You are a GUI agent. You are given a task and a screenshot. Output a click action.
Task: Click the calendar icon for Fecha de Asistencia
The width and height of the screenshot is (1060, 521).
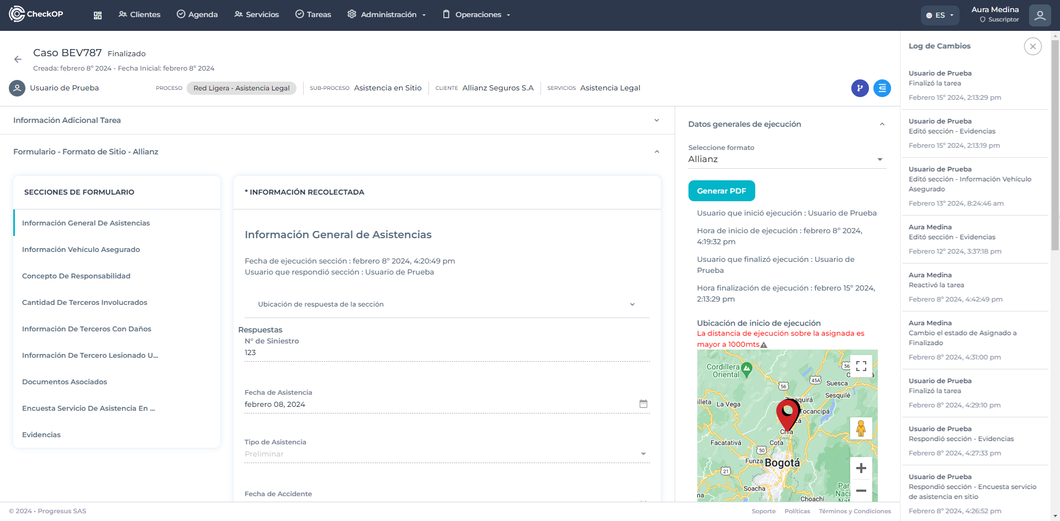pos(643,404)
